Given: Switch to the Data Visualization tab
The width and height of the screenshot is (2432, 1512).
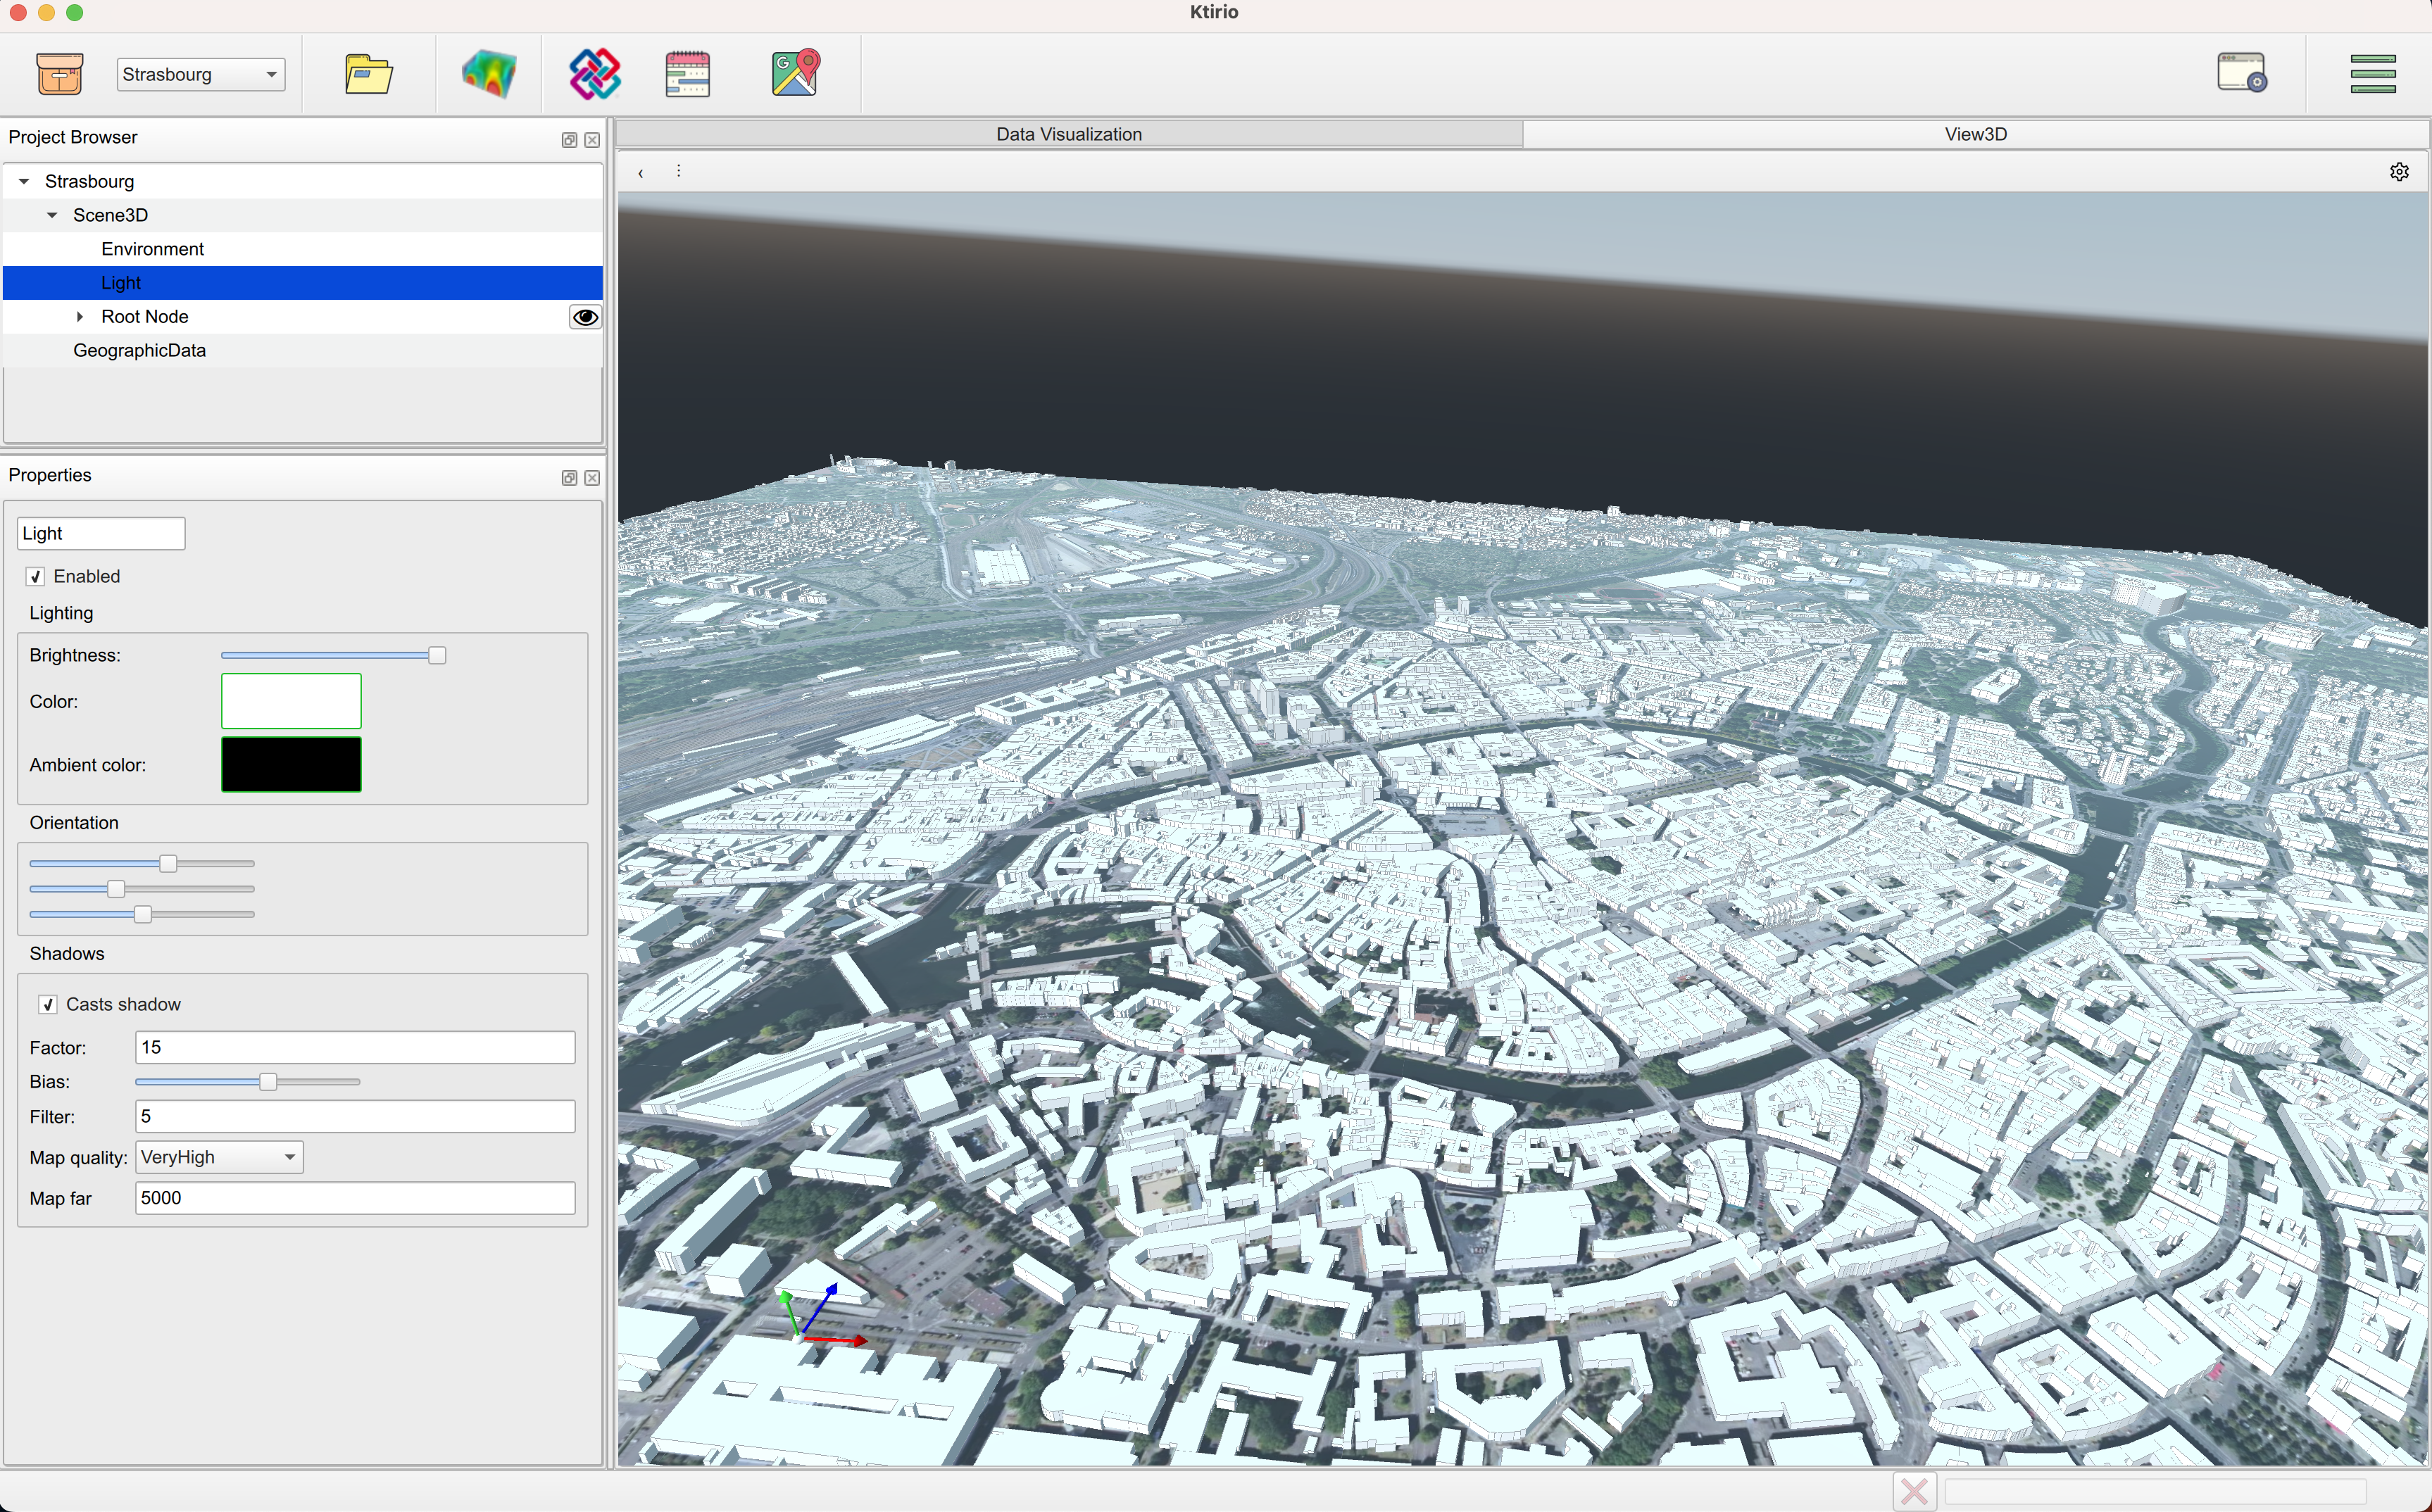Looking at the screenshot, I should point(1069,134).
